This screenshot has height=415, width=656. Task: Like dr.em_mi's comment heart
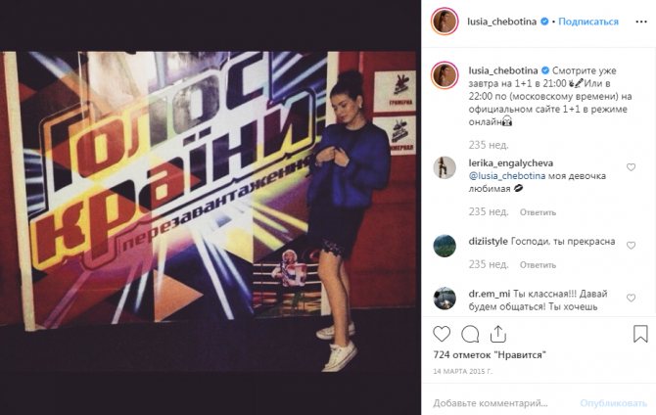[631, 298]
